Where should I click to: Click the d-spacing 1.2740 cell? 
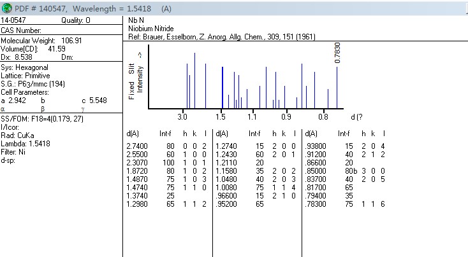click(226, 146)
